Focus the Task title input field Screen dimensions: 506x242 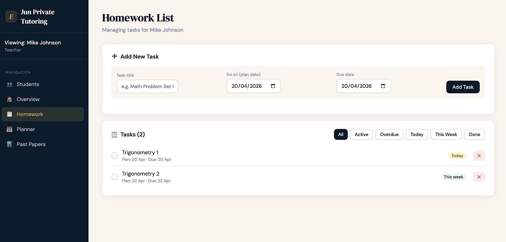click(x=147, y=86)
